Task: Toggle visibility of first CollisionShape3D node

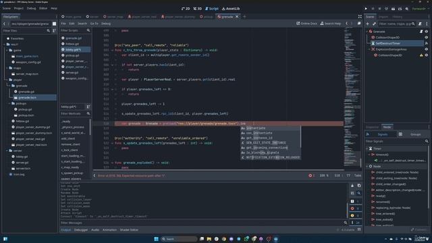Action: [427, 37]
